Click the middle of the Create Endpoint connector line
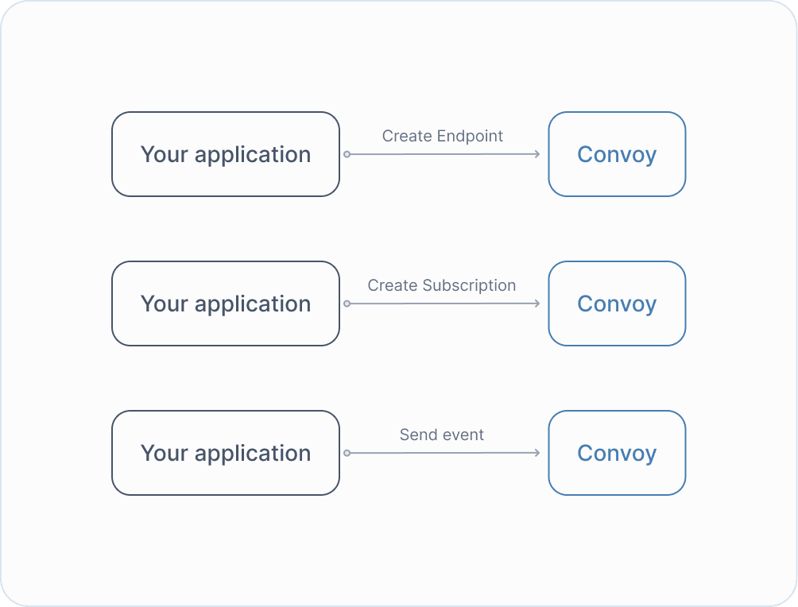This screenshot has width=798, height=607. tap(443, 154)
